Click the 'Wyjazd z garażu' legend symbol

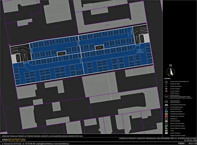tap(166, 91)
